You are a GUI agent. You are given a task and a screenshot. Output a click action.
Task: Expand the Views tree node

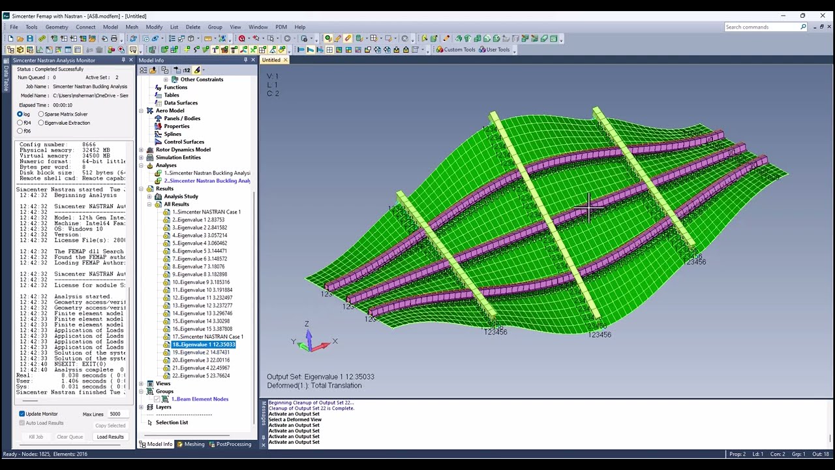[x=142, y=384]
